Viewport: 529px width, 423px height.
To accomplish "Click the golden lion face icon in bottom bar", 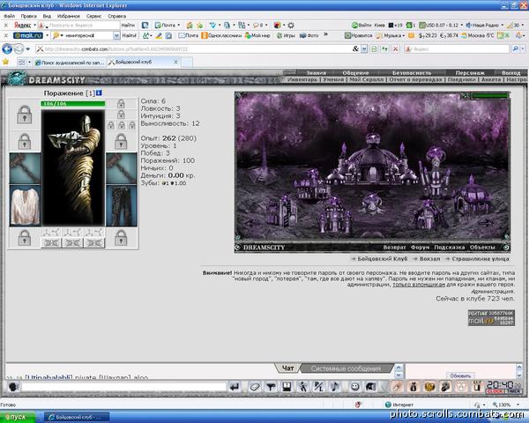I will coord(429,387).
